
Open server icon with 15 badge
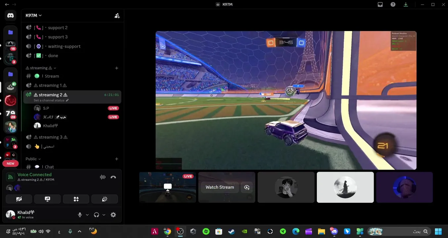click(x=11, y=46)
